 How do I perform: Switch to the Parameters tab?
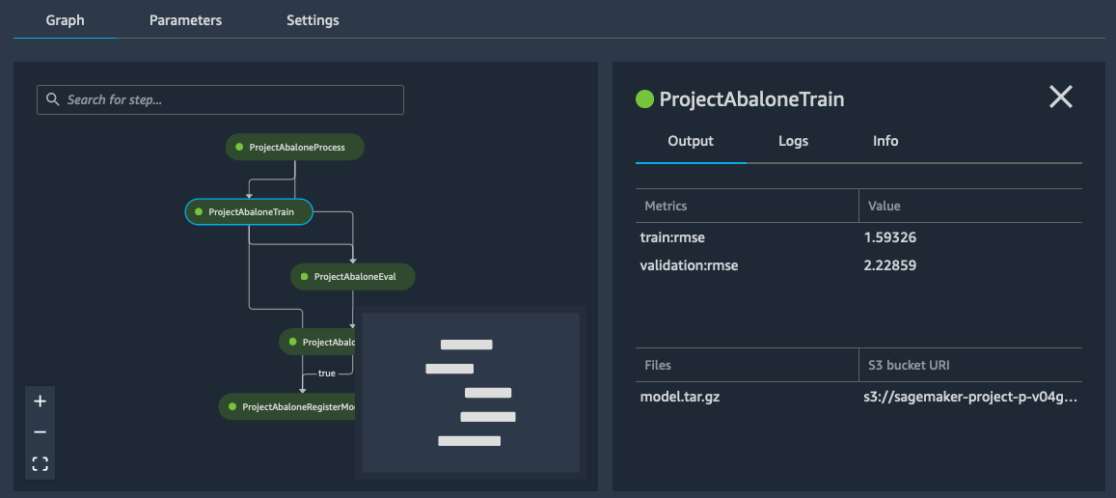click(x=185, y=20)
